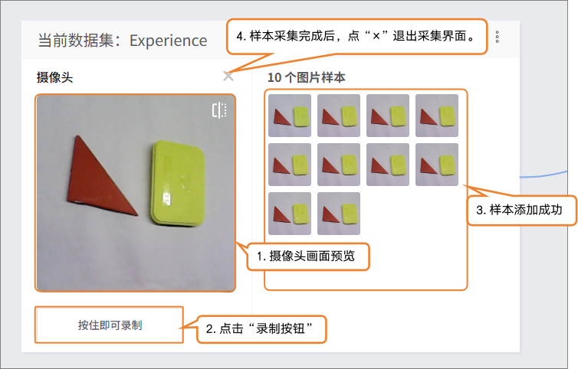Close the camera panel with the × icon

228,77
